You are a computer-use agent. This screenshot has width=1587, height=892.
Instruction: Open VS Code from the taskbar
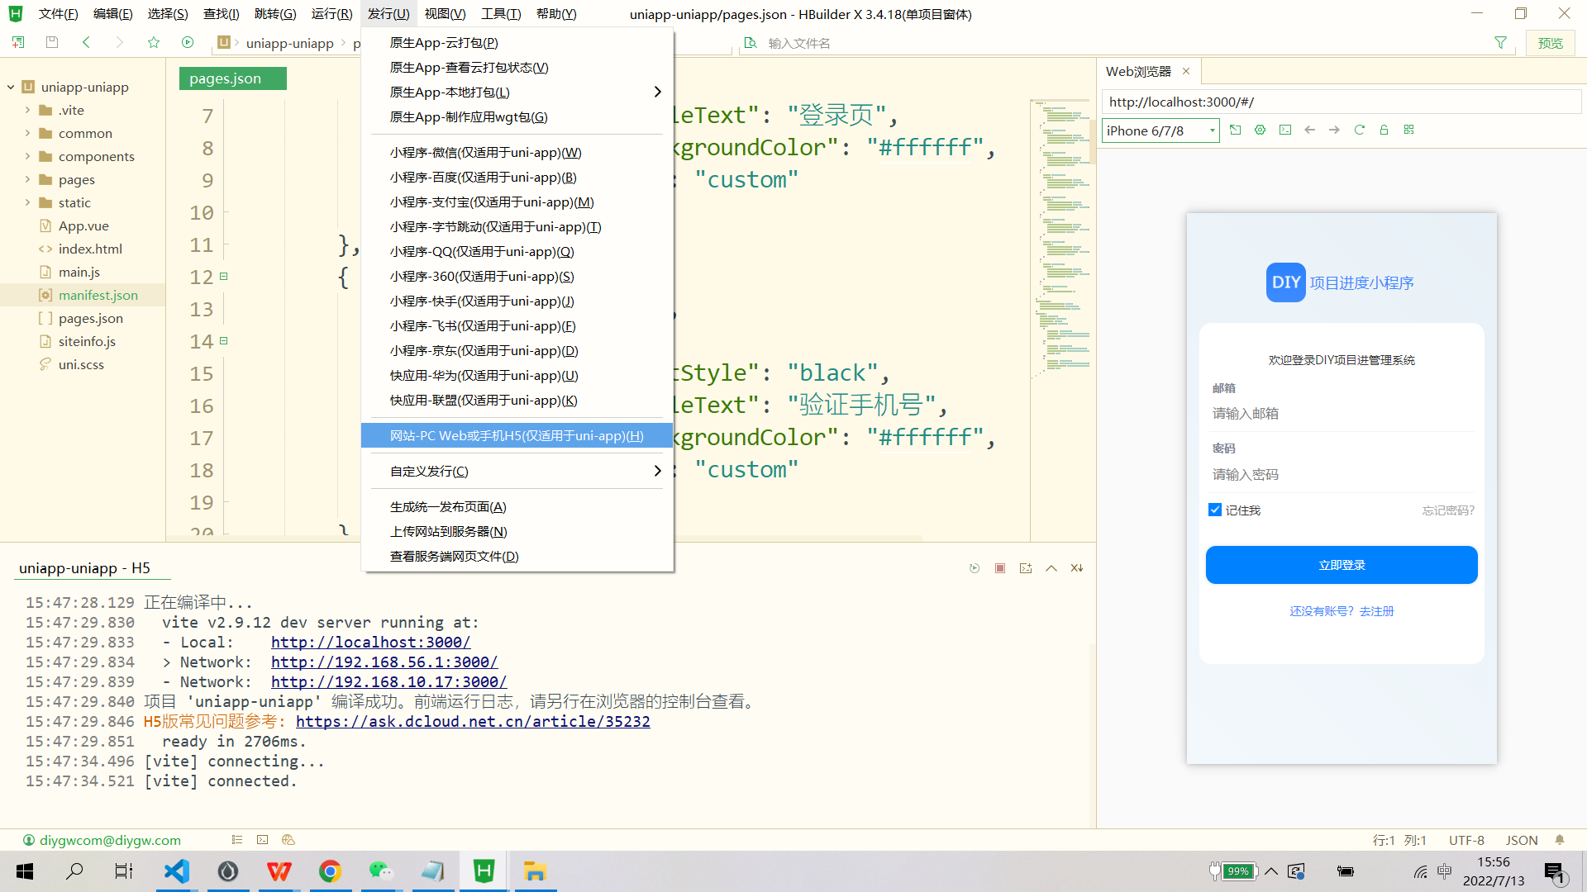[177, 871]
